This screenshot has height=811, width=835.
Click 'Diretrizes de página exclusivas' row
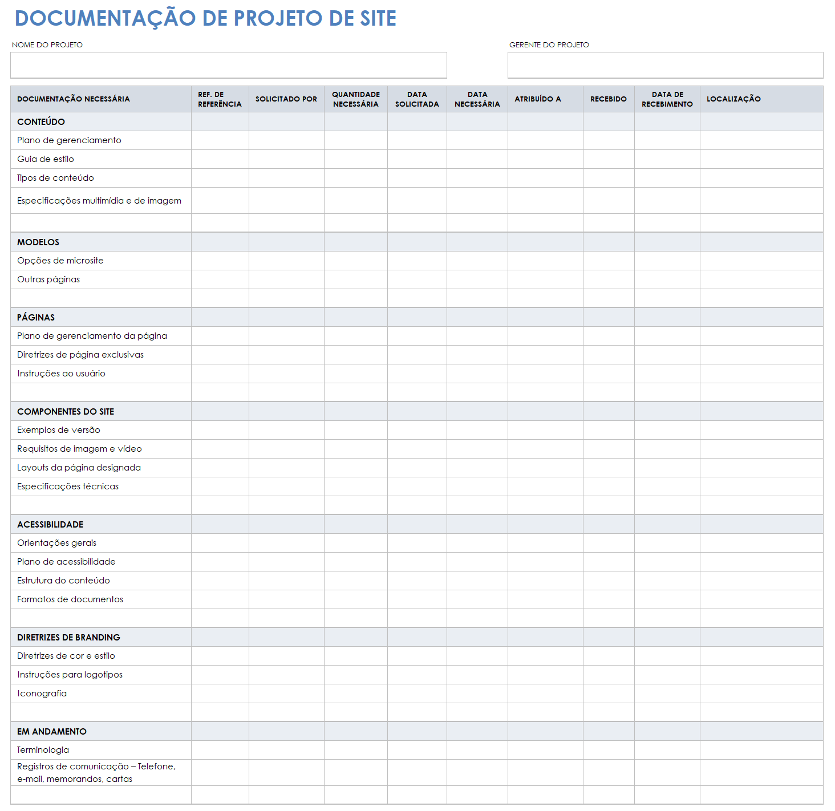pyautogui.click(x=417, y=355)
